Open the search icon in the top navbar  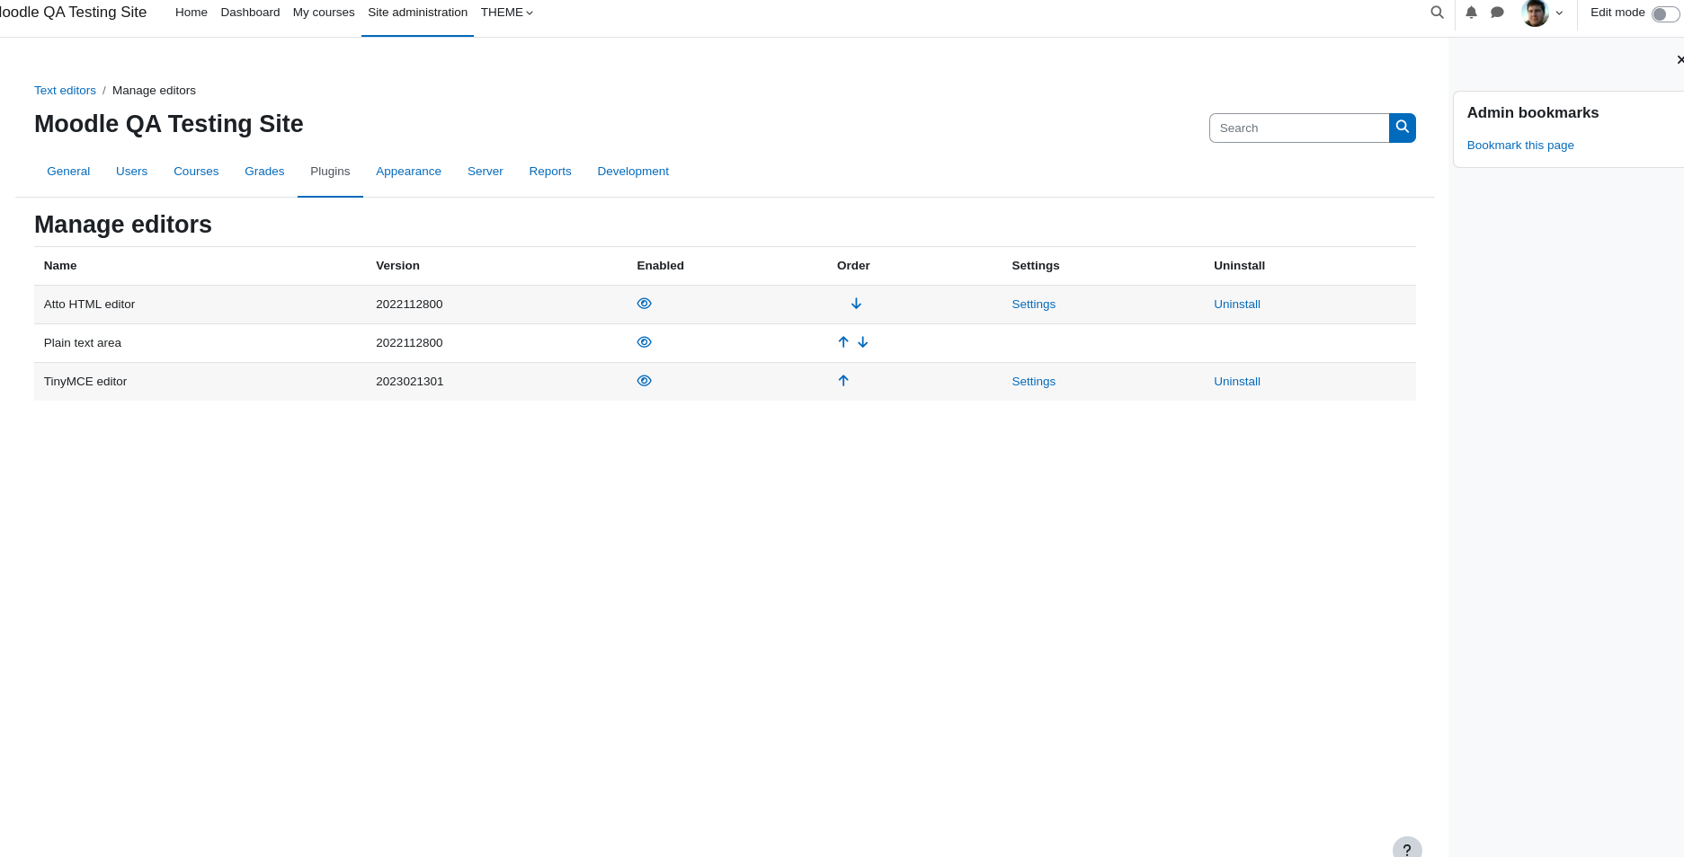tap(1437, 13)
